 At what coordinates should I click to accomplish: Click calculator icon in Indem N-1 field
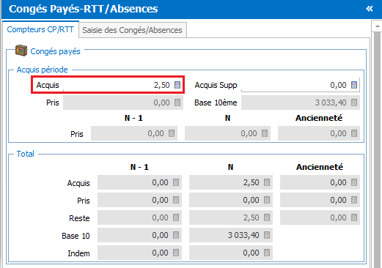pyautogui.click(x=176, y=253)
